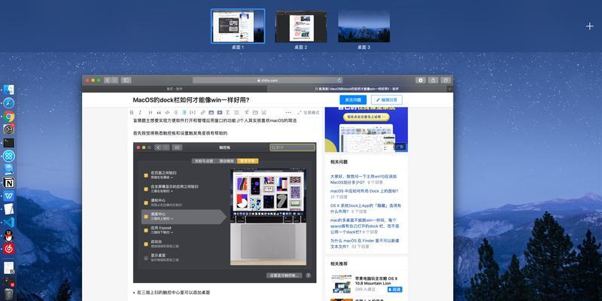
Task: Switch to 桌面 2 in Mission Control
Action: point(301,26)
